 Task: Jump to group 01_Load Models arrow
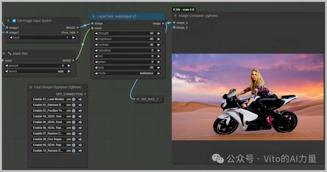[x=80, y=99]
